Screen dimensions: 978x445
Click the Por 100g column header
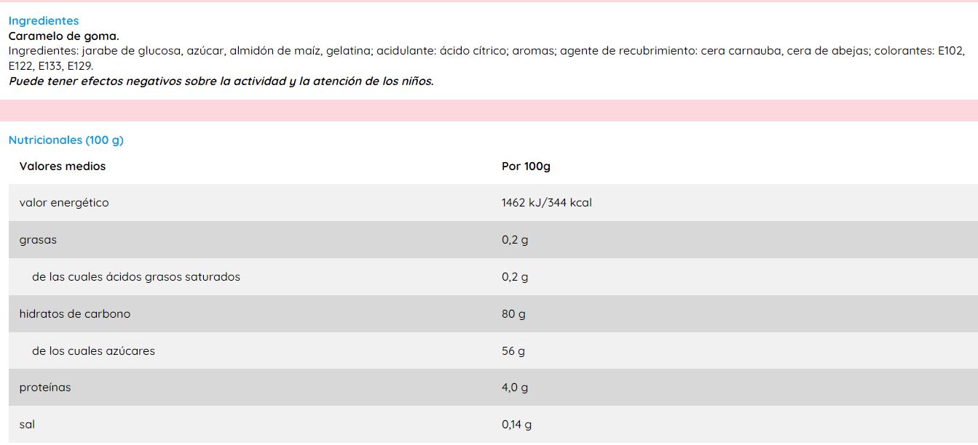(x=526, y=167)
